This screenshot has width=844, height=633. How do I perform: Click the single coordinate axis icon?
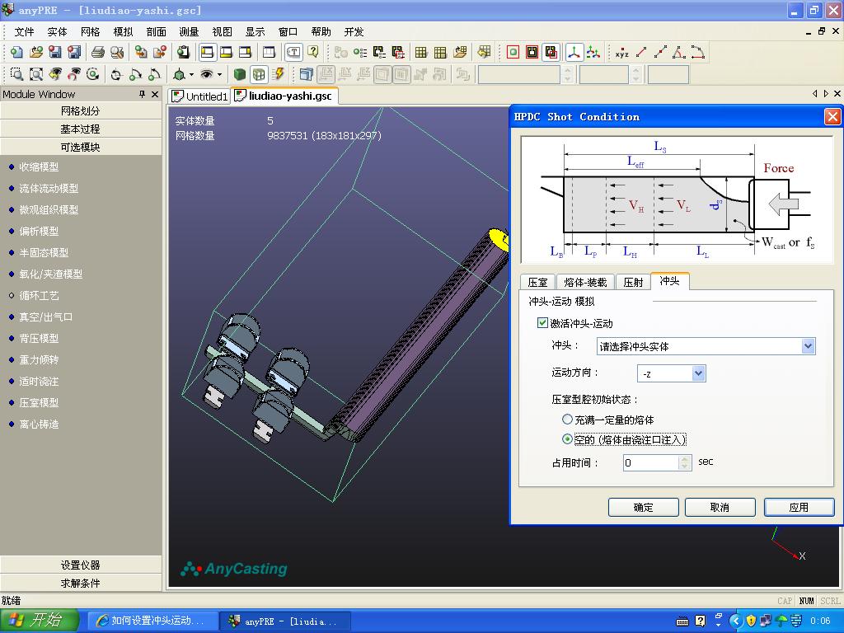(x=574, y=52)
